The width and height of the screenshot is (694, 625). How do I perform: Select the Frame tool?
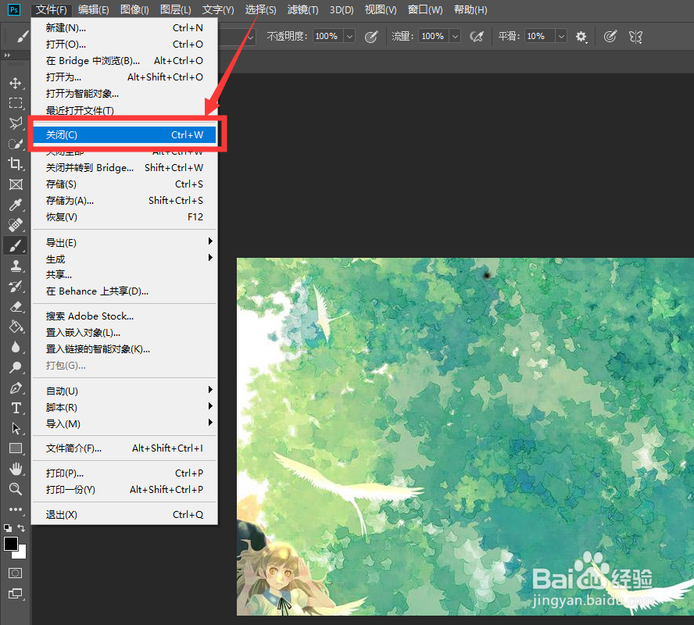coord(16,184)
